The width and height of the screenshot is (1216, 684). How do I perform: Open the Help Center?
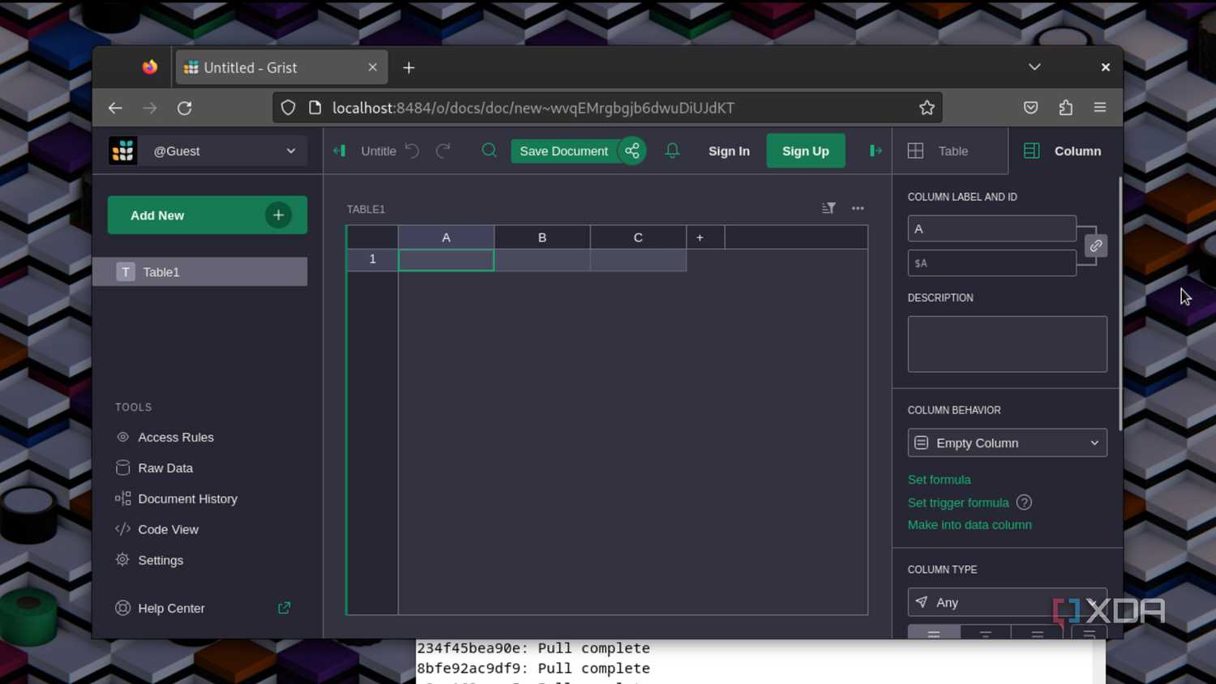tap(171, 608)
